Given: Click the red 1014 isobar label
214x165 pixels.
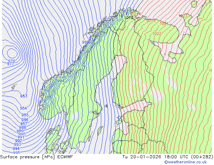Looking at the screenshot, I should coord(136,14).
